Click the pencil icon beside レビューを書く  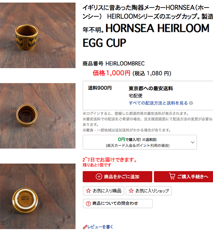[85, 227]
